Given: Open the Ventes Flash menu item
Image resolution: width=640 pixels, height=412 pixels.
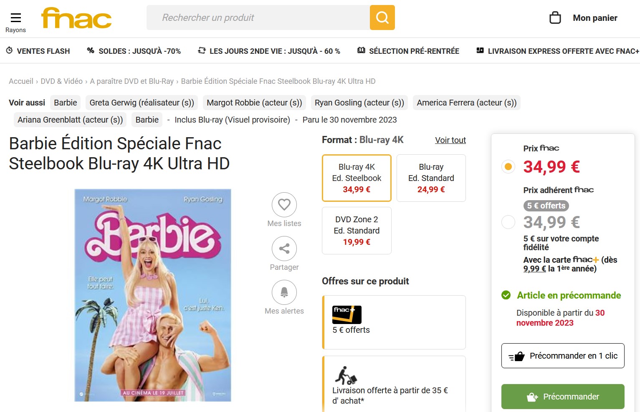Looking at the screenshot, I should 38,51.
